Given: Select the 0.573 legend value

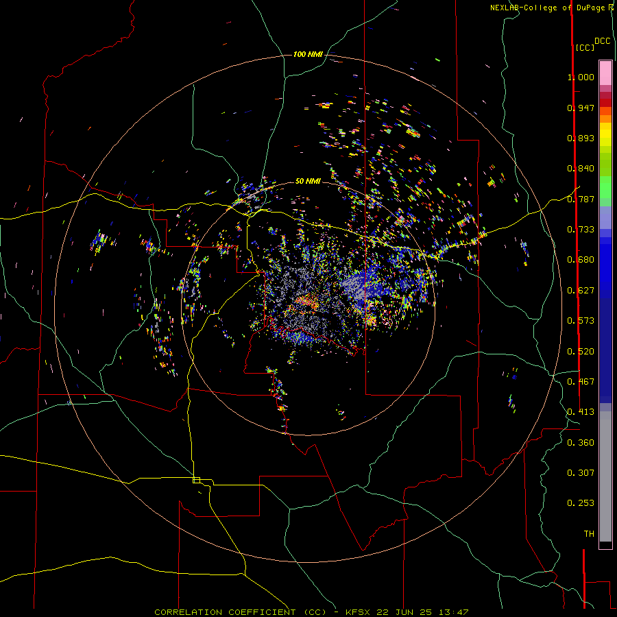Looking at the screenshot, I should (581, 320).
